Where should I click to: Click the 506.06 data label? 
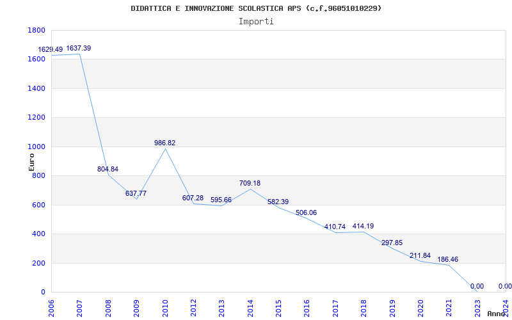pos(307,212)
